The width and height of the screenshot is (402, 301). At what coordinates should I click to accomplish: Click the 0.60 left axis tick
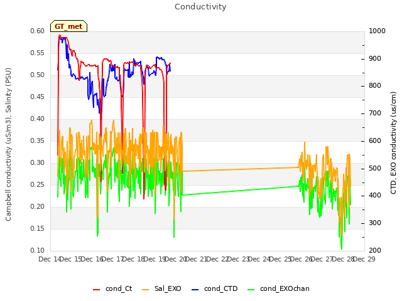(38, 31)
